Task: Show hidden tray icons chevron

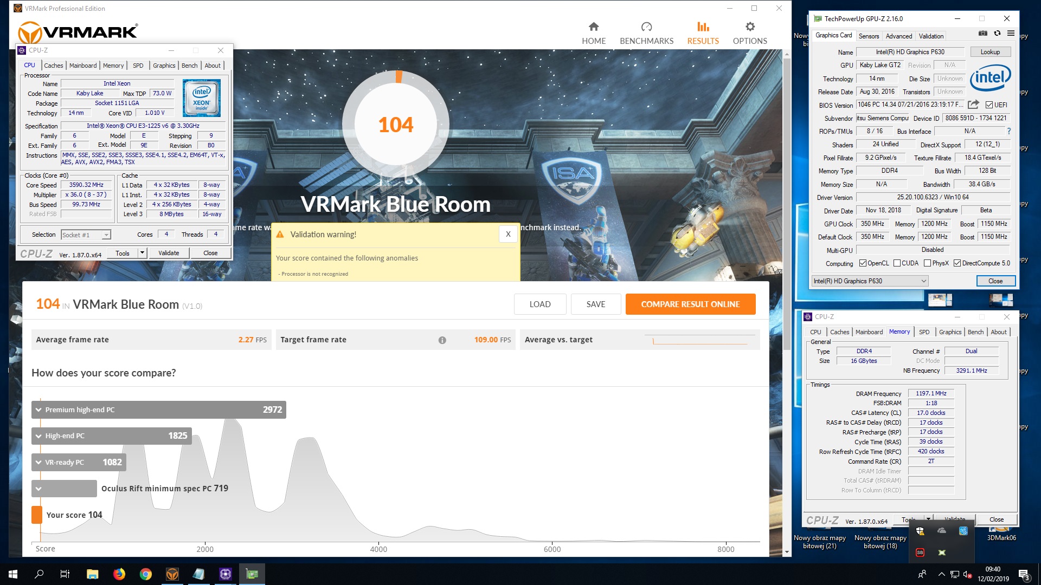Action: point(942,574)
